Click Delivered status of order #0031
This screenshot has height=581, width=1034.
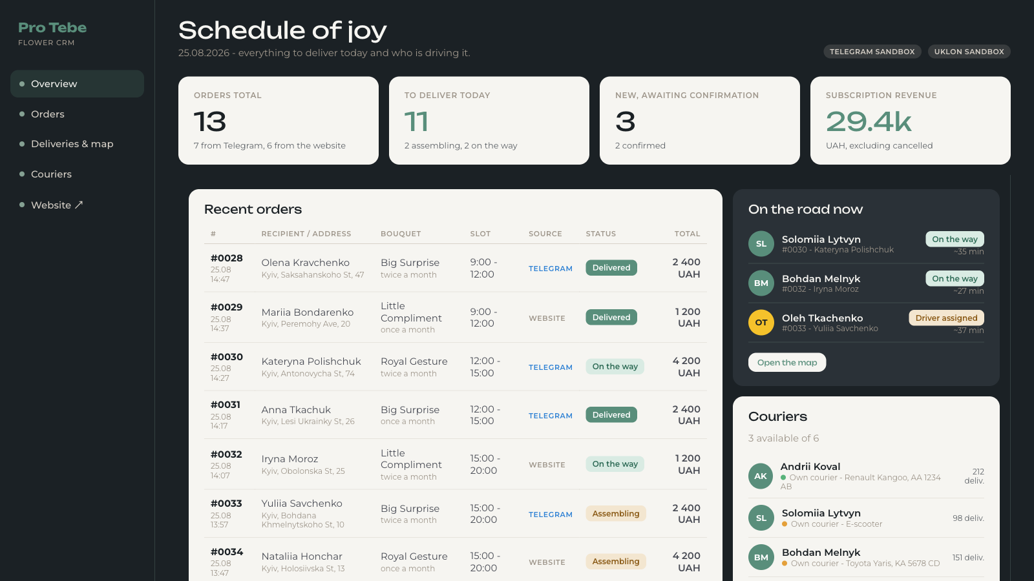pyautogui.click(x=611, y=415)
